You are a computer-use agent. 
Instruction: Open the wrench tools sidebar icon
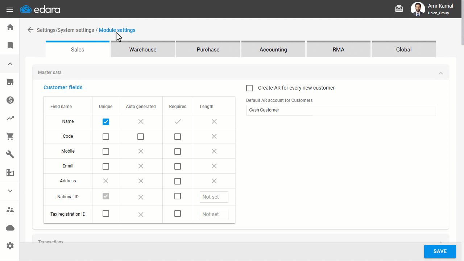(x=10, y=154)
